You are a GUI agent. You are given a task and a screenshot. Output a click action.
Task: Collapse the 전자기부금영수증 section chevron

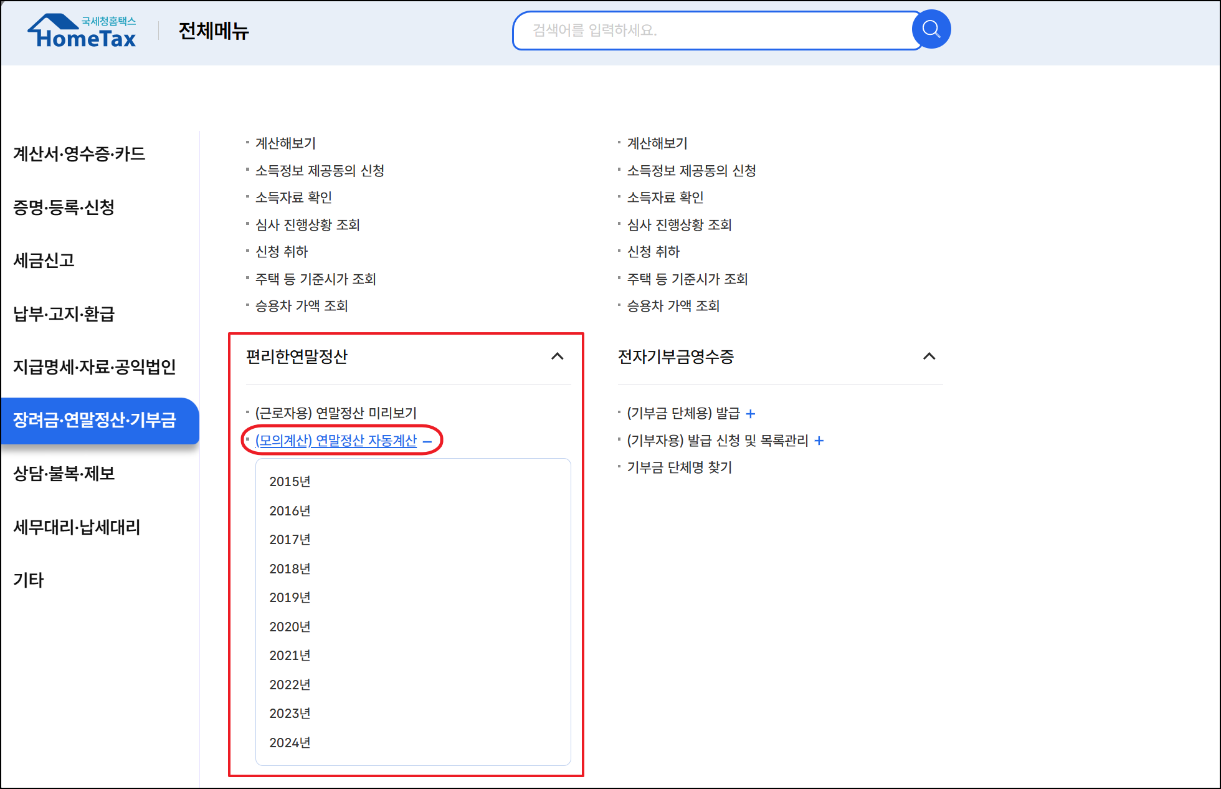[x=929, y=356]
